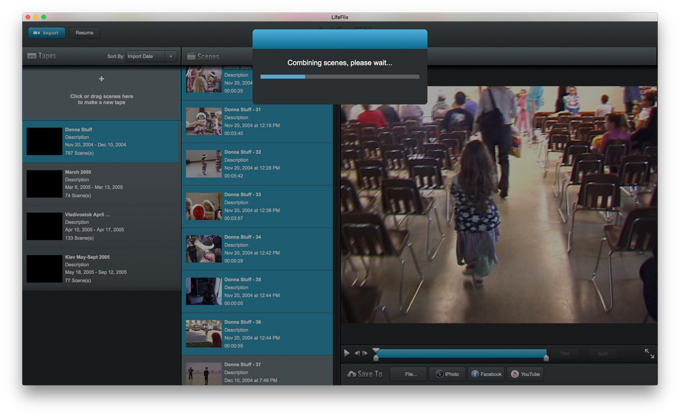Click 'Apr 10, 2005 - Apr 17, 2005' date range
This screenshot has width=680, height=417.
pyautogui.click(x=94, y=229)
